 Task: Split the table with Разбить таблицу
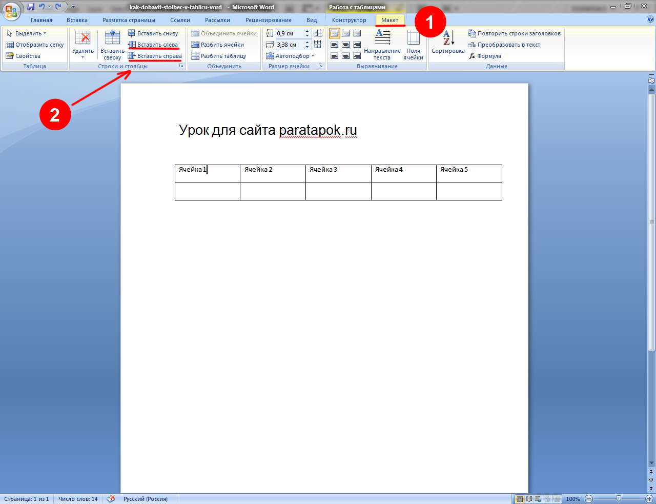pos(219,56)
